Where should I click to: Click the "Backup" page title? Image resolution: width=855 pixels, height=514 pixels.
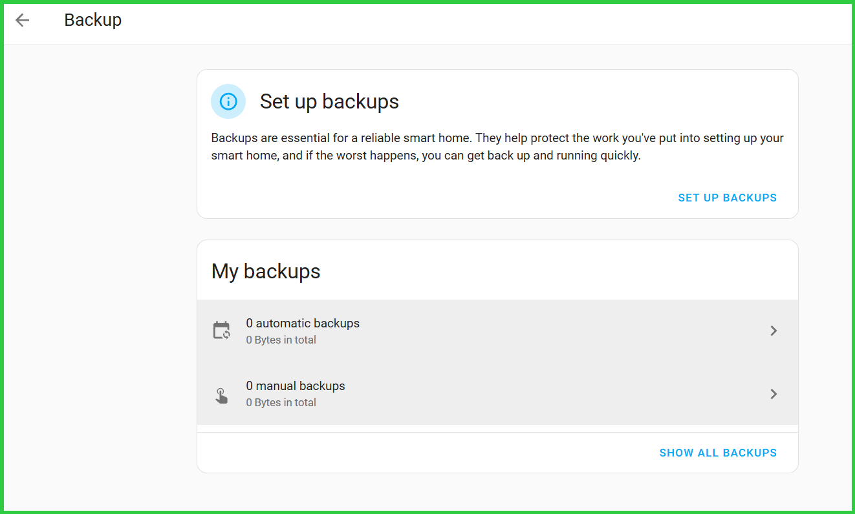[92, 20]
